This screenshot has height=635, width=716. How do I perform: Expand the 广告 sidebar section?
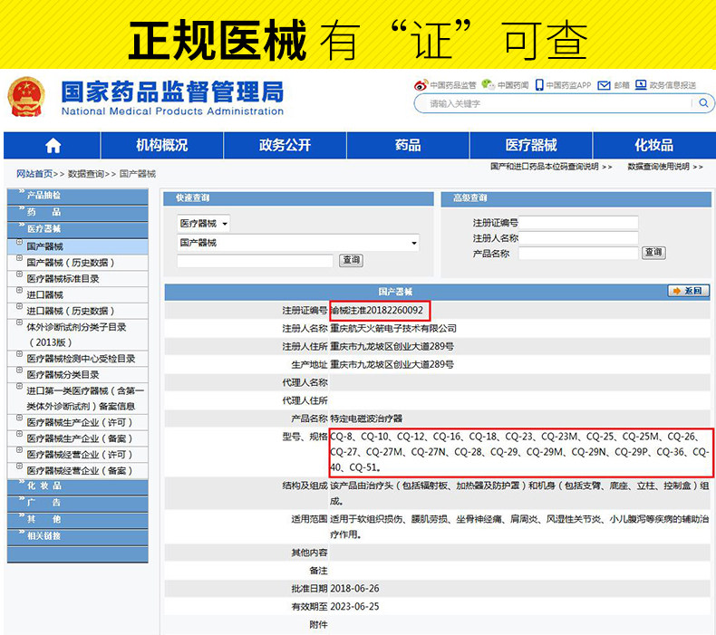click(78, 503)
